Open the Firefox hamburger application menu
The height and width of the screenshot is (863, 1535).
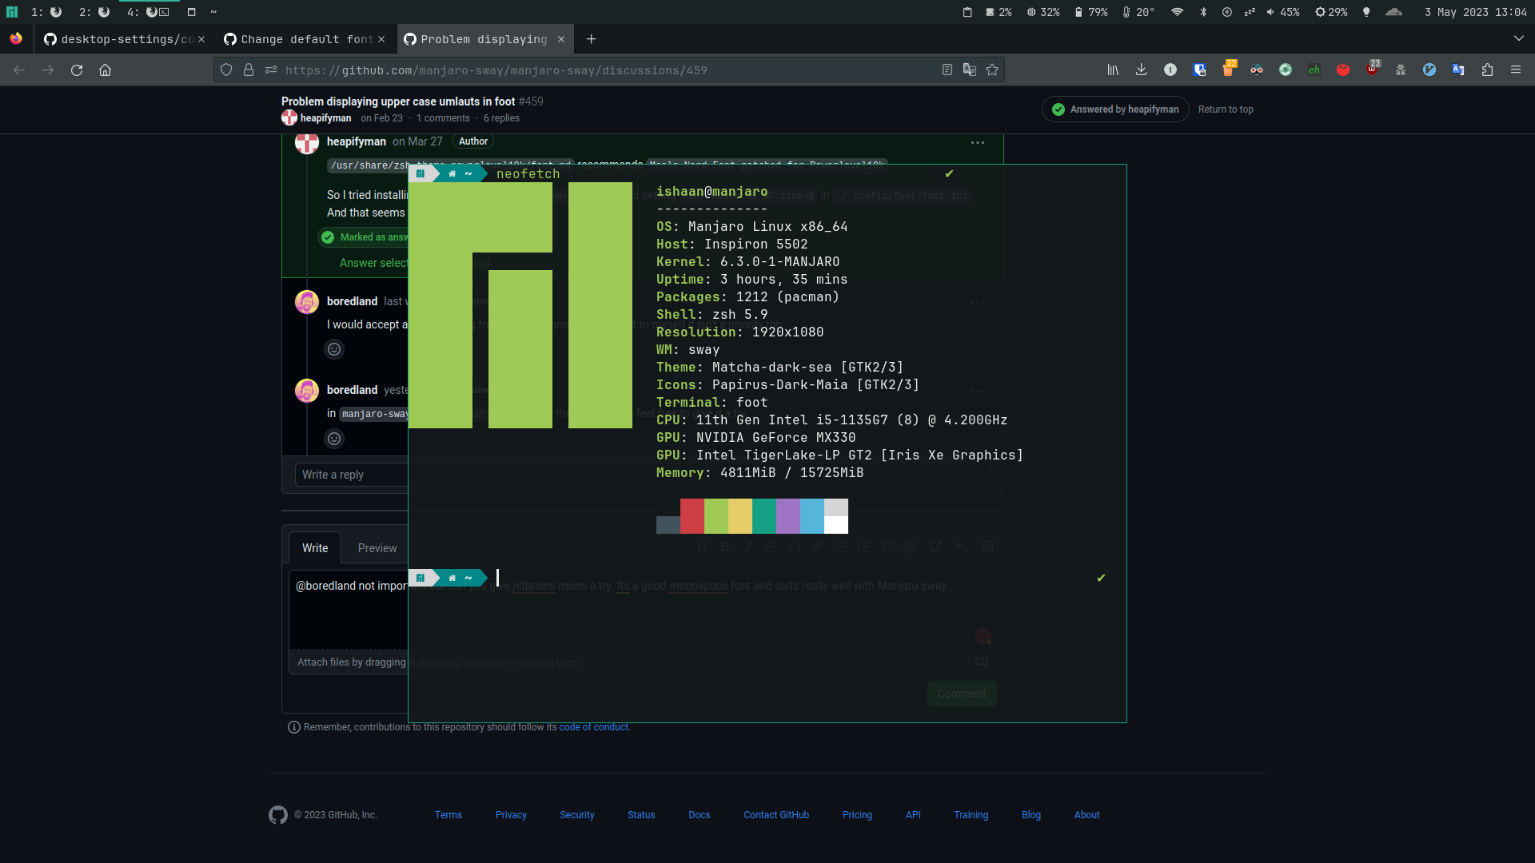(x=1517, y=70)
